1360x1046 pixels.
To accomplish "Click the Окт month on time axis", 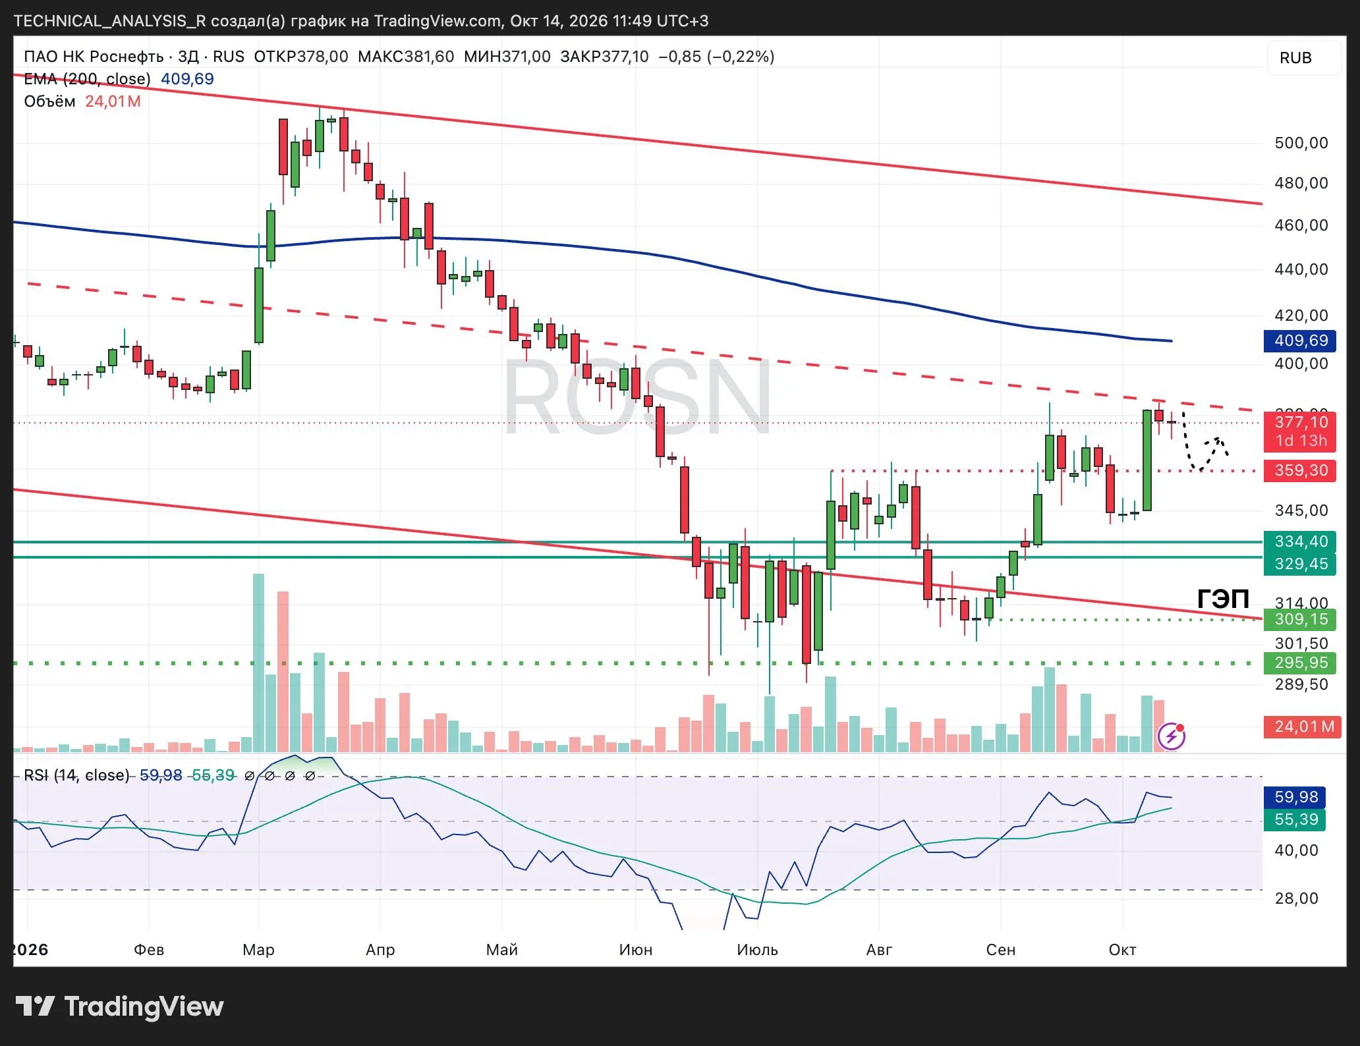I will pyautogui.click(x=1122, y=950).
